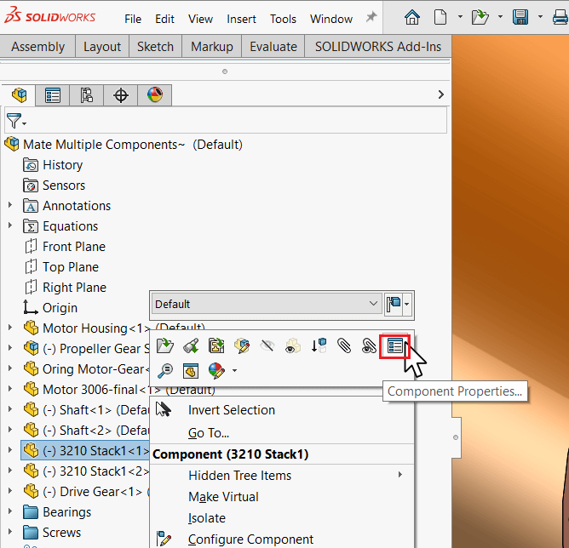The width and height of the screenshot is (569, 548).
Task: Open the View menu
Action: 200,19
